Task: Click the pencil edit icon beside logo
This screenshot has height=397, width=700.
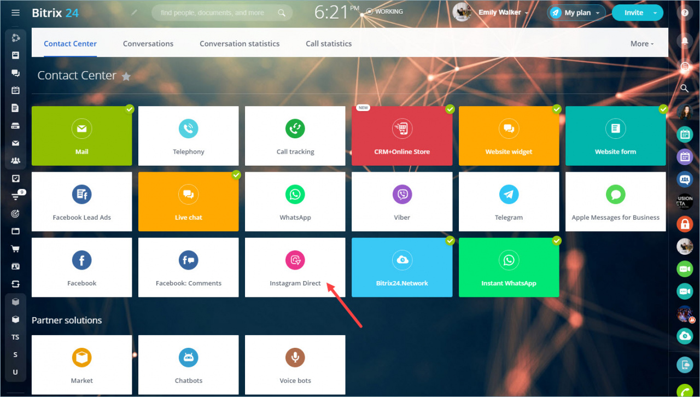Action: (x=135, y=12)
